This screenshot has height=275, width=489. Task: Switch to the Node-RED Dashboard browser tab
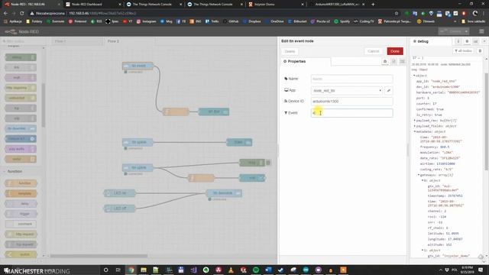[x=92, y=5]
